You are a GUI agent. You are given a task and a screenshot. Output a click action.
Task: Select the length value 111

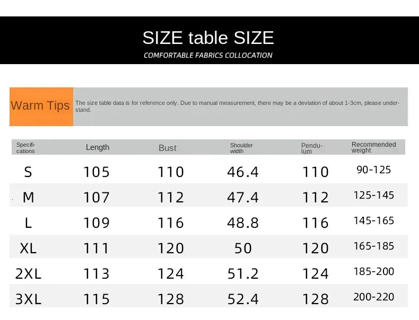pyautogui.click(x=97, y=248)
